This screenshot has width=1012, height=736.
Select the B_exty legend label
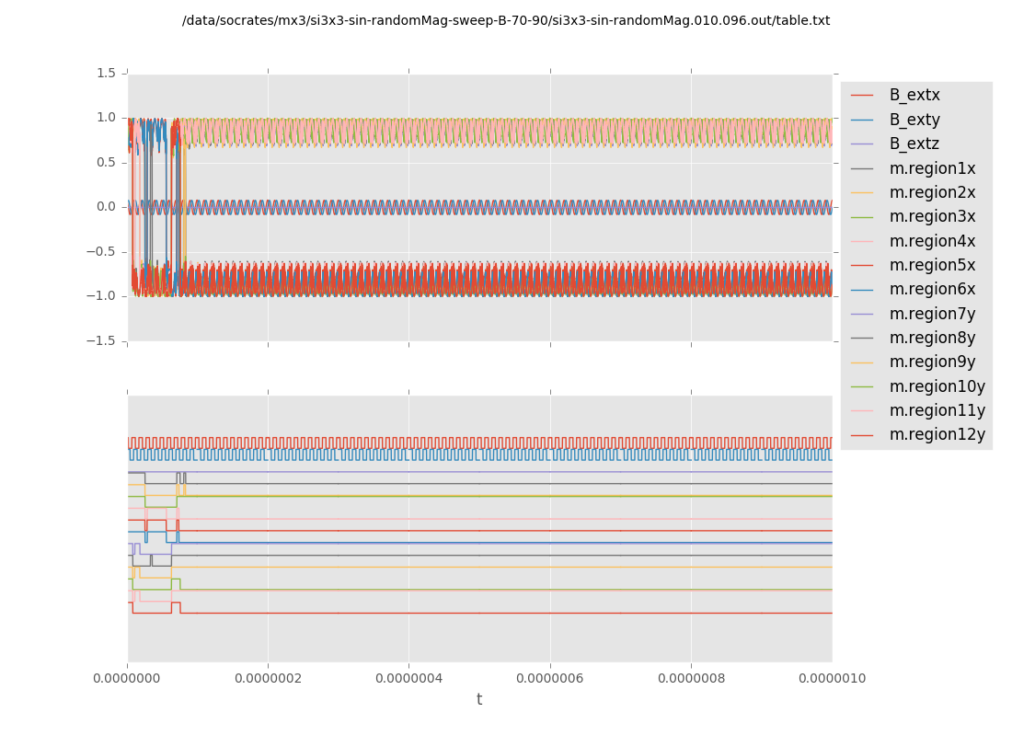pyautogui.click(x=914, y=120)
